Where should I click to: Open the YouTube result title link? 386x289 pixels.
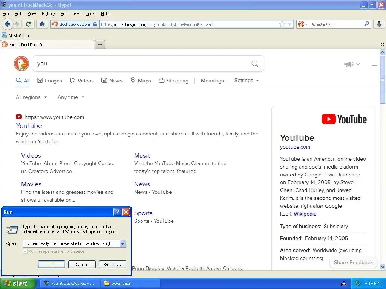click(29, 126)
